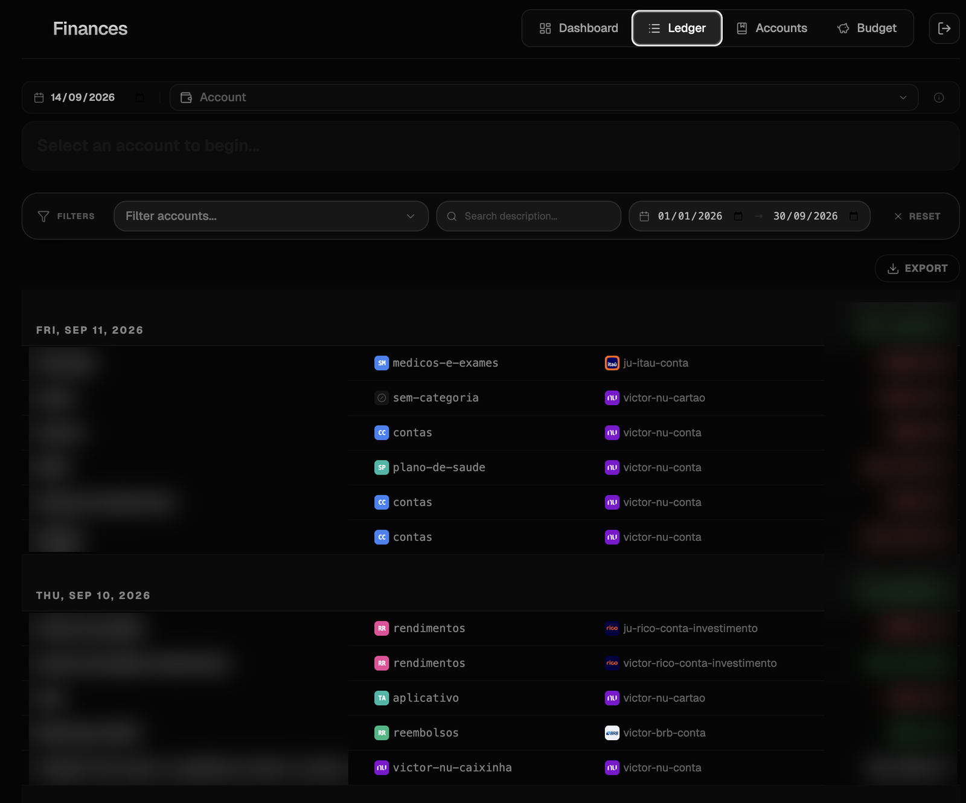Click the Fri, Sep 11, 2026 header
The height and width of the screenshot is (803, 966).
89,330
